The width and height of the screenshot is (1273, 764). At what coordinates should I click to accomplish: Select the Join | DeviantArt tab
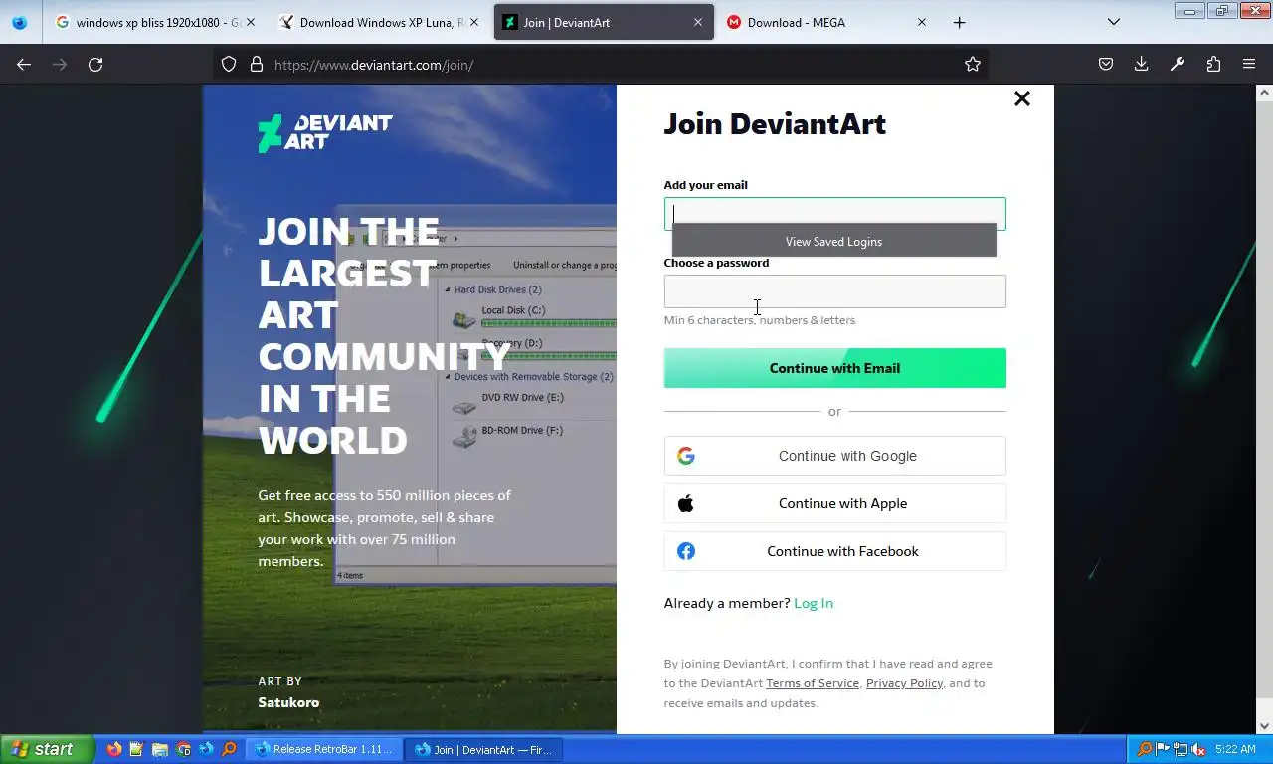604,22
